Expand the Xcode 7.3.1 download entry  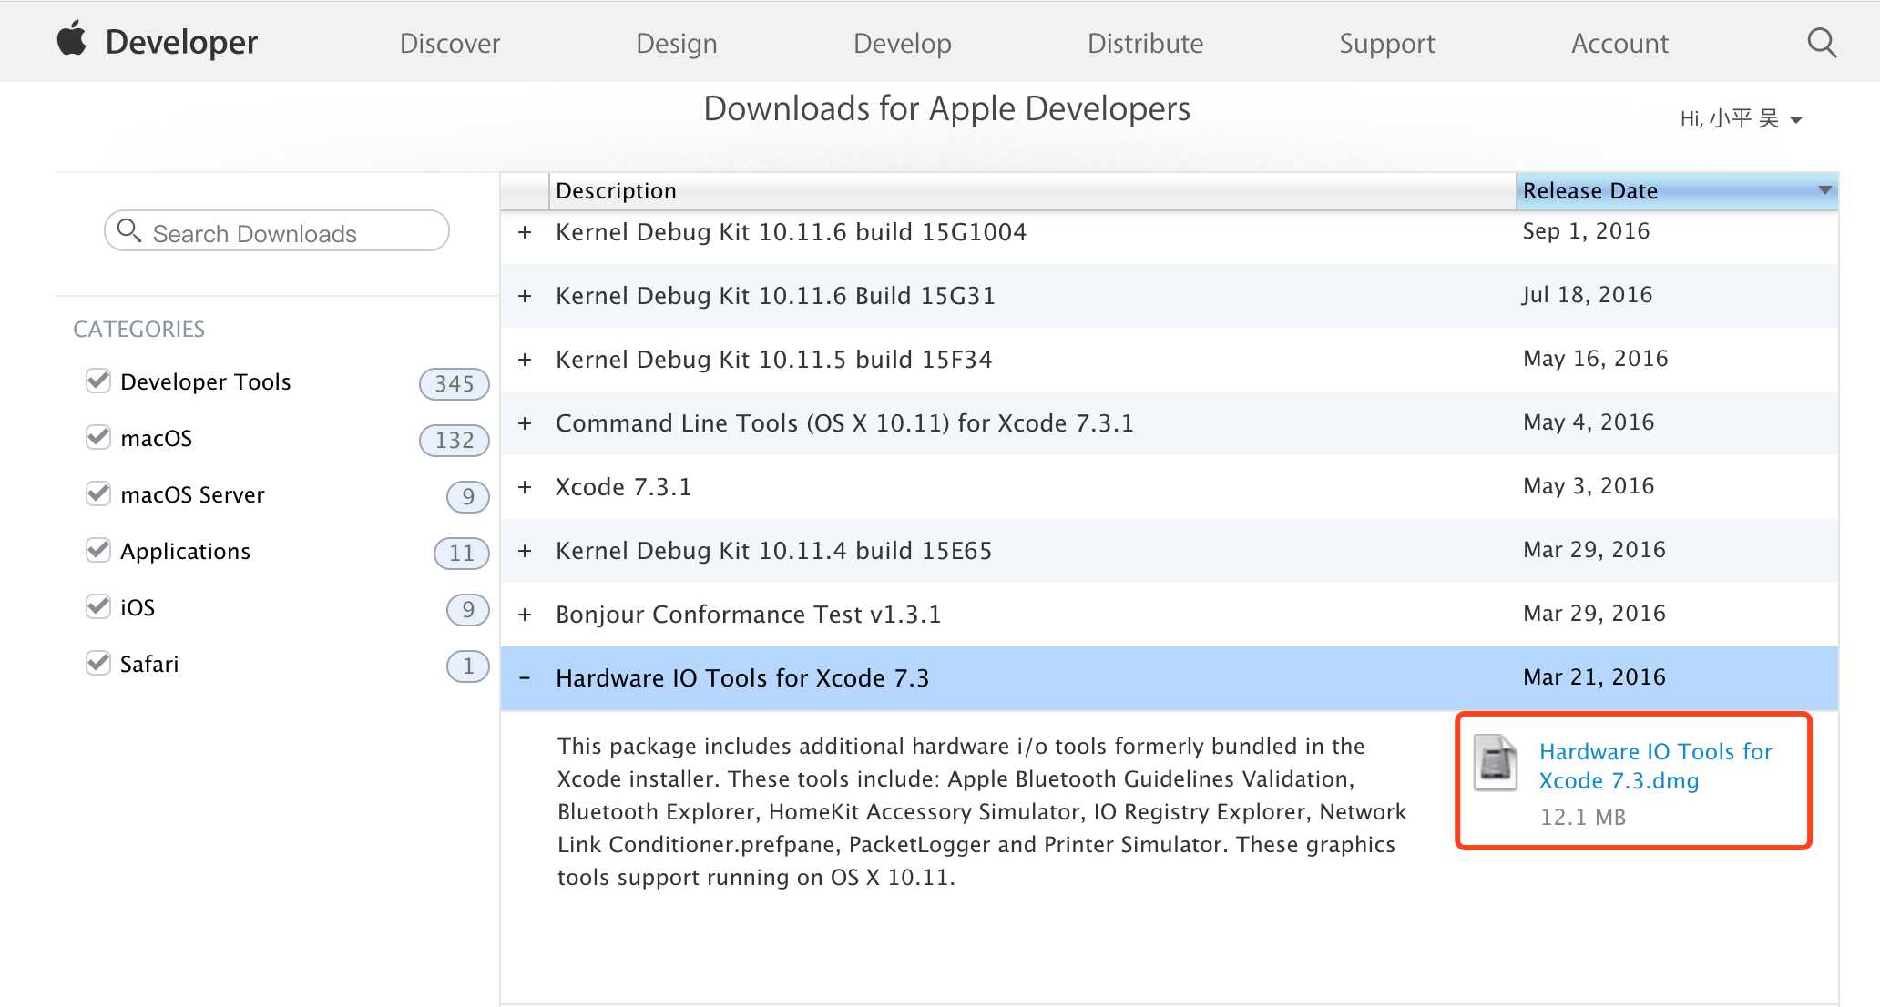[524, 485]
